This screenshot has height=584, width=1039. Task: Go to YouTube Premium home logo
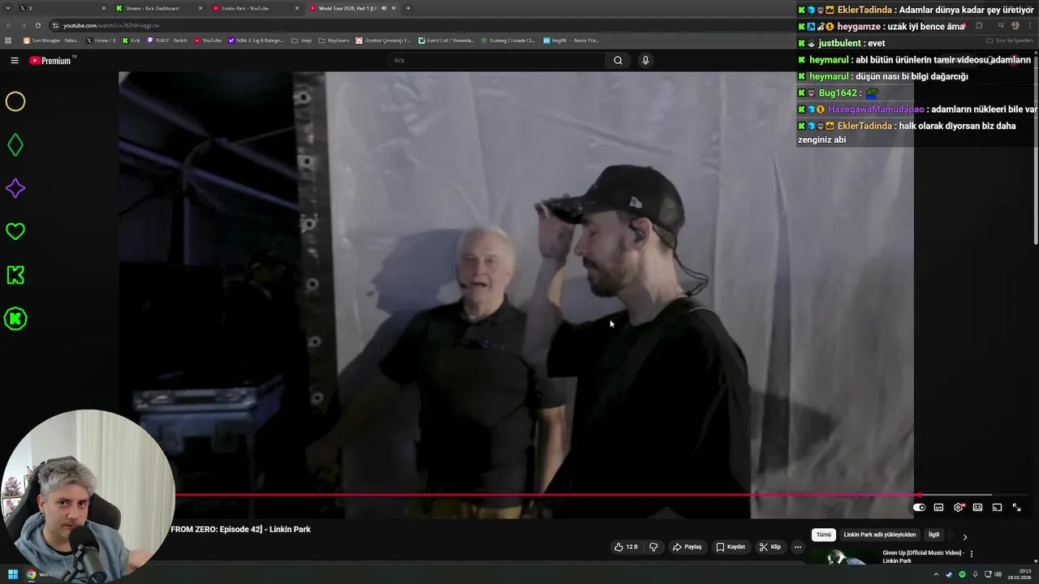click(52, 60)
